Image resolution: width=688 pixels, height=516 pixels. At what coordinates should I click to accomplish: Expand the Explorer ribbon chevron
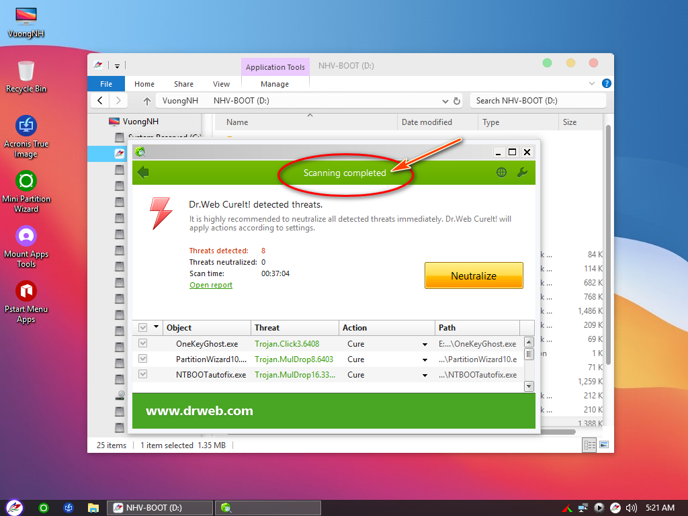pyautogui.click(x=591, y=83)
